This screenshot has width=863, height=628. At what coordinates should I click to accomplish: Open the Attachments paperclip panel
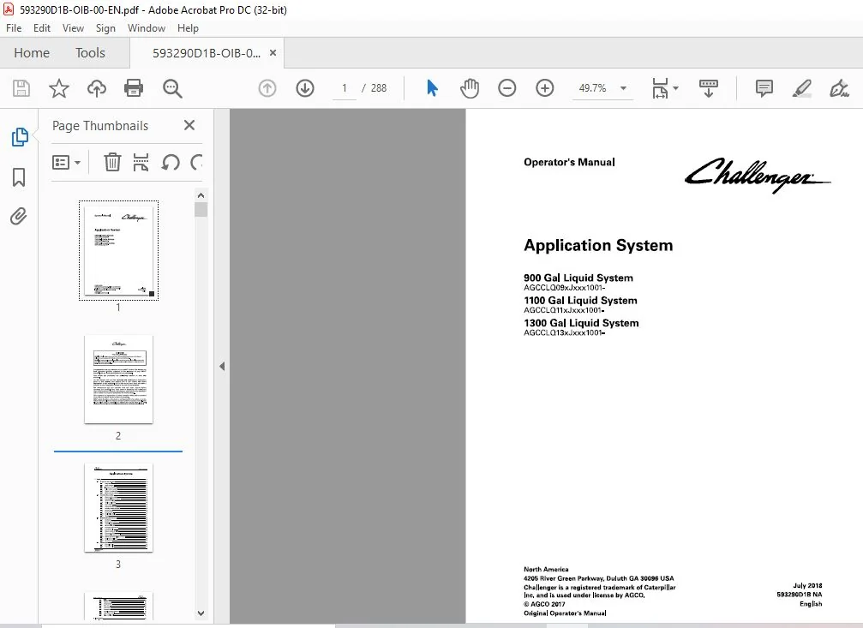click(x=19, y=216)
